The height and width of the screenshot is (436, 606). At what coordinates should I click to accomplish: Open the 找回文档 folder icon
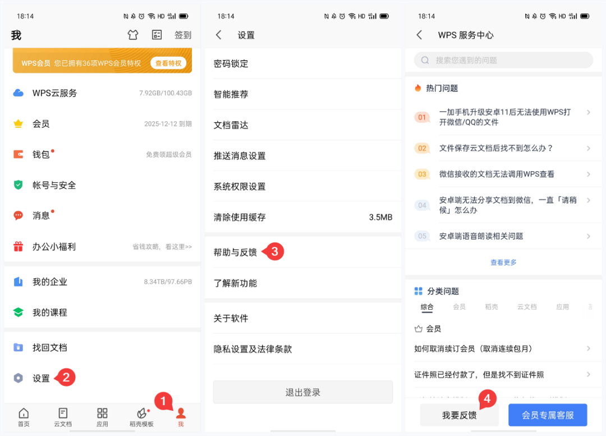(x=18, y=347)
